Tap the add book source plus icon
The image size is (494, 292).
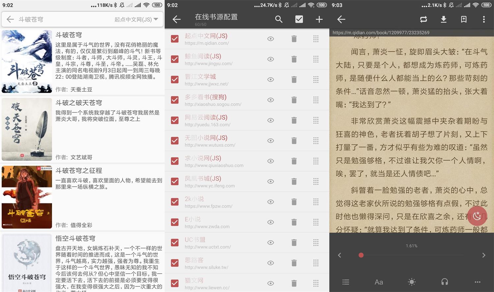[319, 19]
